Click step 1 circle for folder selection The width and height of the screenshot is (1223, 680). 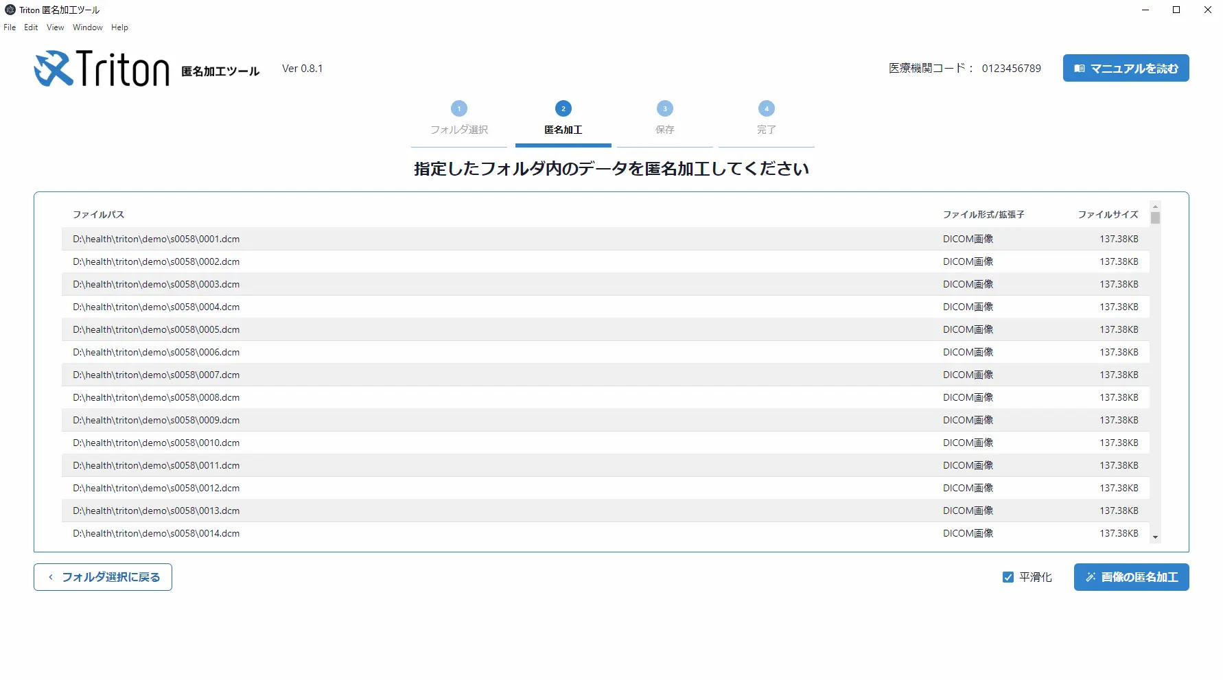tap(459, 108)
